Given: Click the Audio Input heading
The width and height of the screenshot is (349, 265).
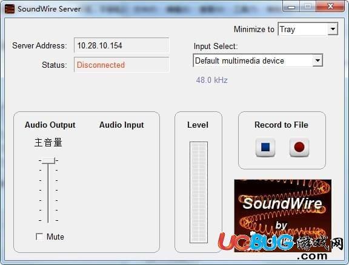Looking at the screenshot, I should pos(122,125).
